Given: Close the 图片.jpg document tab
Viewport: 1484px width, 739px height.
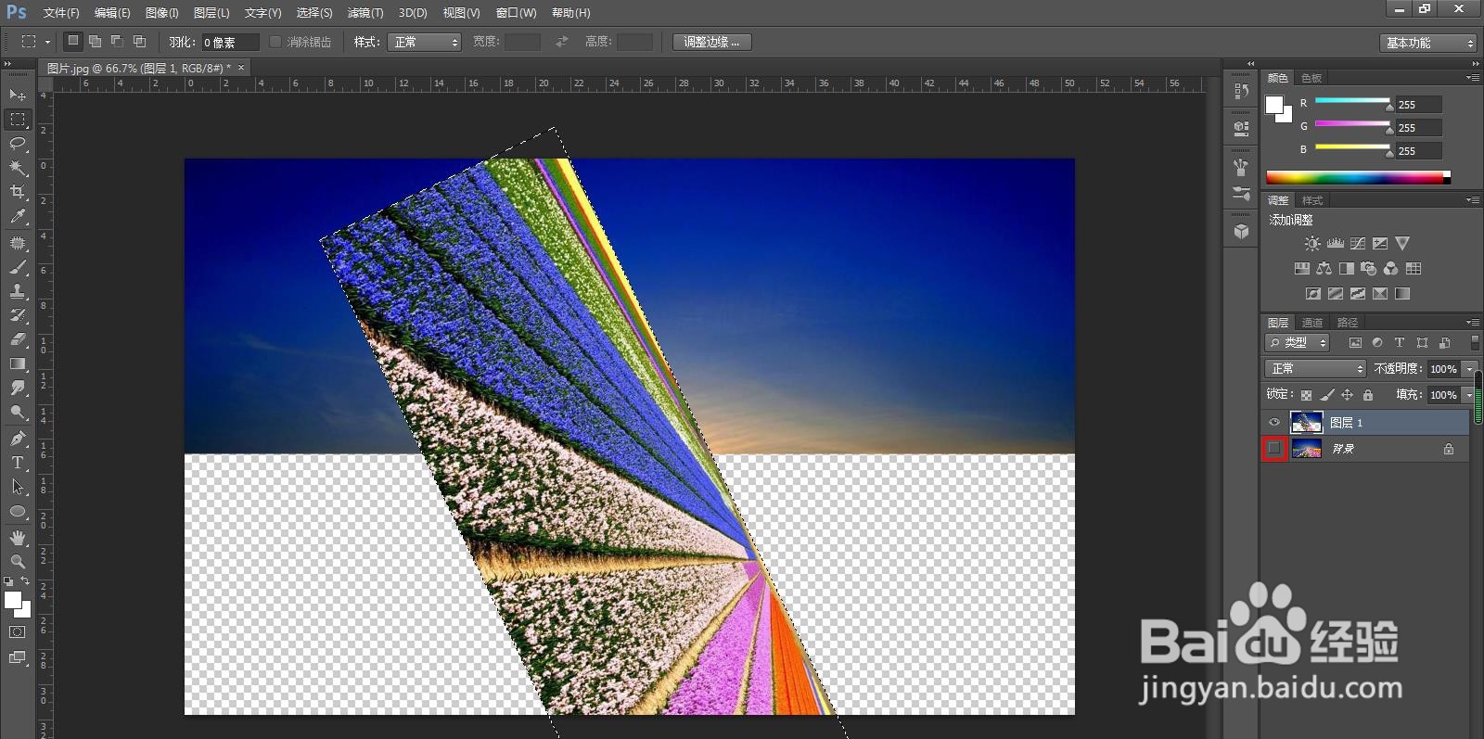Looking at the screenshot, I should (x=241, y=68).
